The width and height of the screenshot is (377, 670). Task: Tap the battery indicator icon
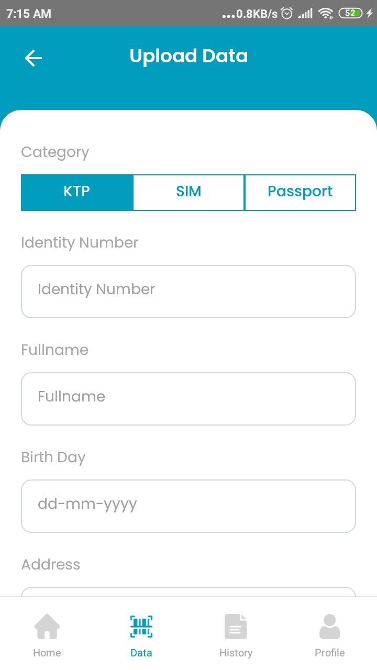(x=351, y=14)
